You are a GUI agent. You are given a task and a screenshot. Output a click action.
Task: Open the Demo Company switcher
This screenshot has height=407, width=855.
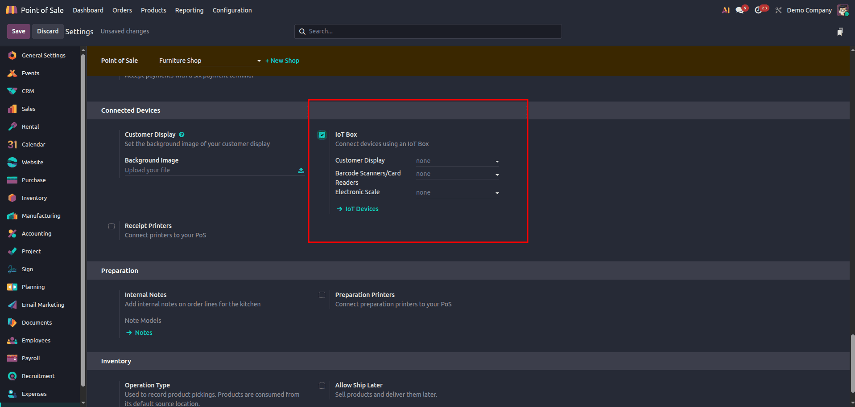(x=809, y=10)
